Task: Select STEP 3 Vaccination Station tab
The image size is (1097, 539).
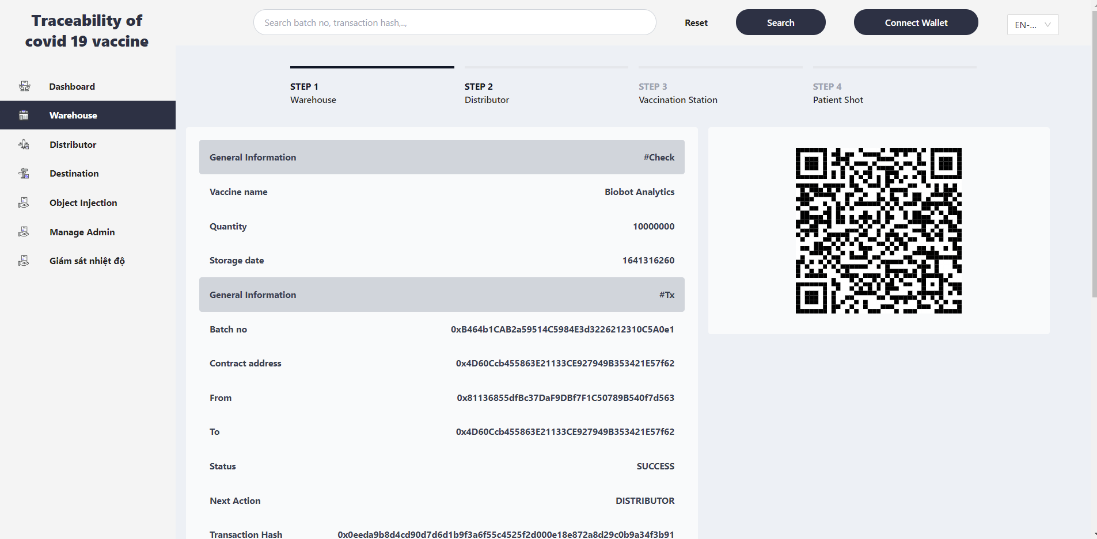Action: [720, 87]
